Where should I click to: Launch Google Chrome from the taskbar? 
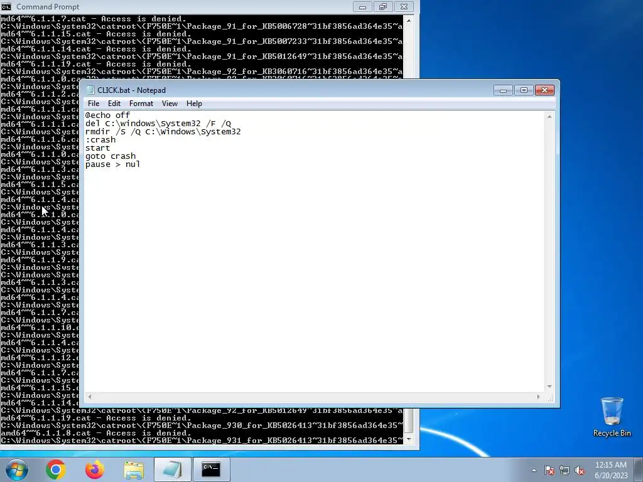tap(56, 469)
